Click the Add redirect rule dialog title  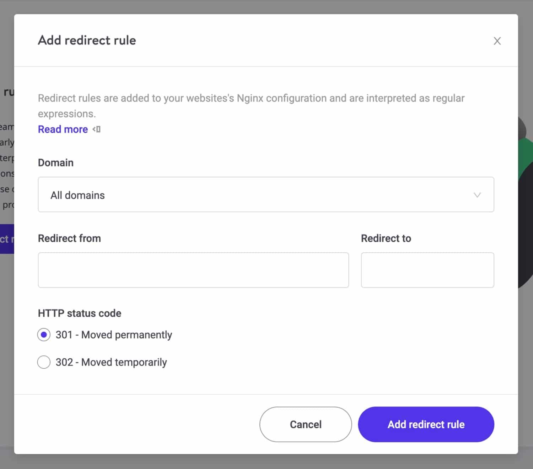coord(86,40)
